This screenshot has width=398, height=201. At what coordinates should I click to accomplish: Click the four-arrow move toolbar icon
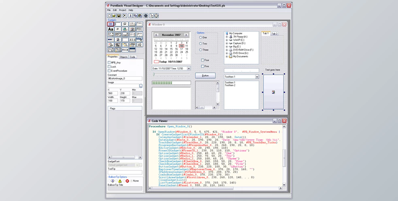coord(156,16)
